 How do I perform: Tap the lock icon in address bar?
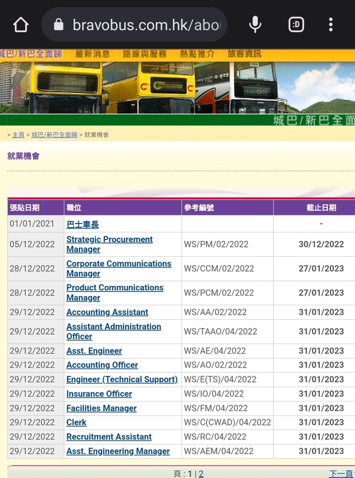tap(59, 24)
